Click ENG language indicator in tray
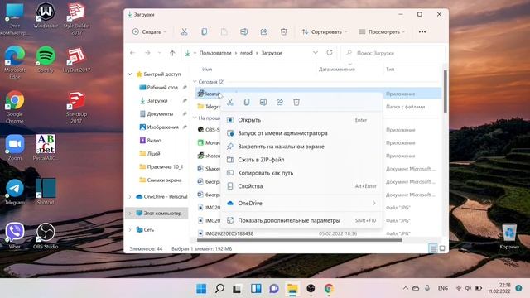The height and width of the screenshot is (298, 530). click(x=443, y=288)
